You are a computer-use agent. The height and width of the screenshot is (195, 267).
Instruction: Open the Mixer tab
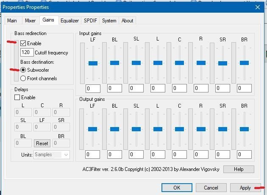31,21
